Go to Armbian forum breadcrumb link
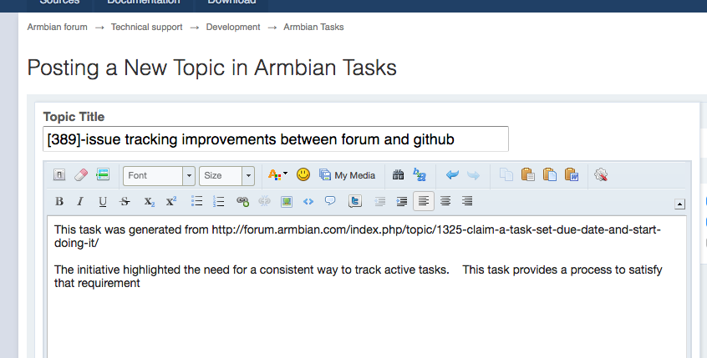The height and width of the screenshot is (358, 707). pos(57,27)
